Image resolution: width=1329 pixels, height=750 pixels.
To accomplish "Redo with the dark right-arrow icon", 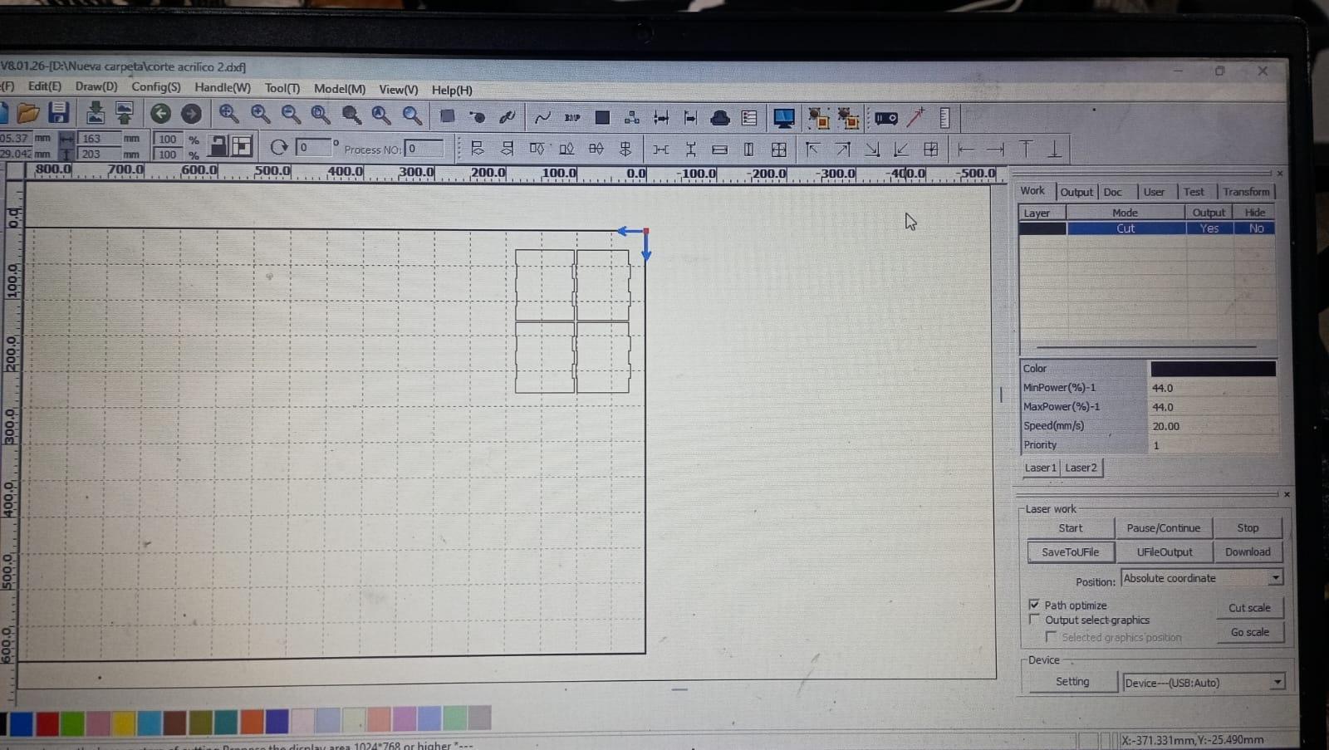I will [191, 114].
